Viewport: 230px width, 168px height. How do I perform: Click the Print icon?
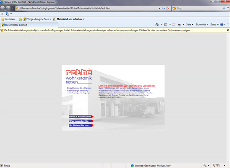click(179, 24)
